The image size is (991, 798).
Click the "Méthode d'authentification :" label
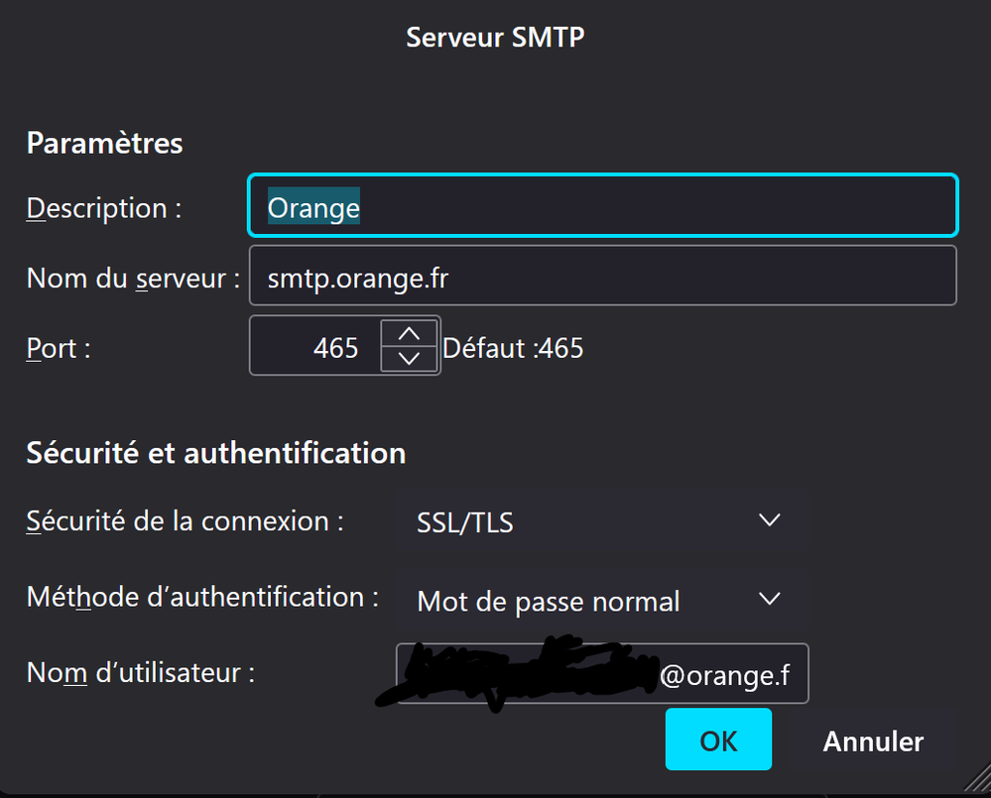[x=202, y=597]
